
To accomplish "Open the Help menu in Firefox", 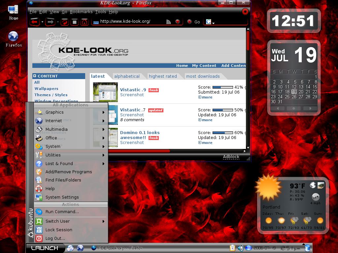I will [x=114, y=12].
